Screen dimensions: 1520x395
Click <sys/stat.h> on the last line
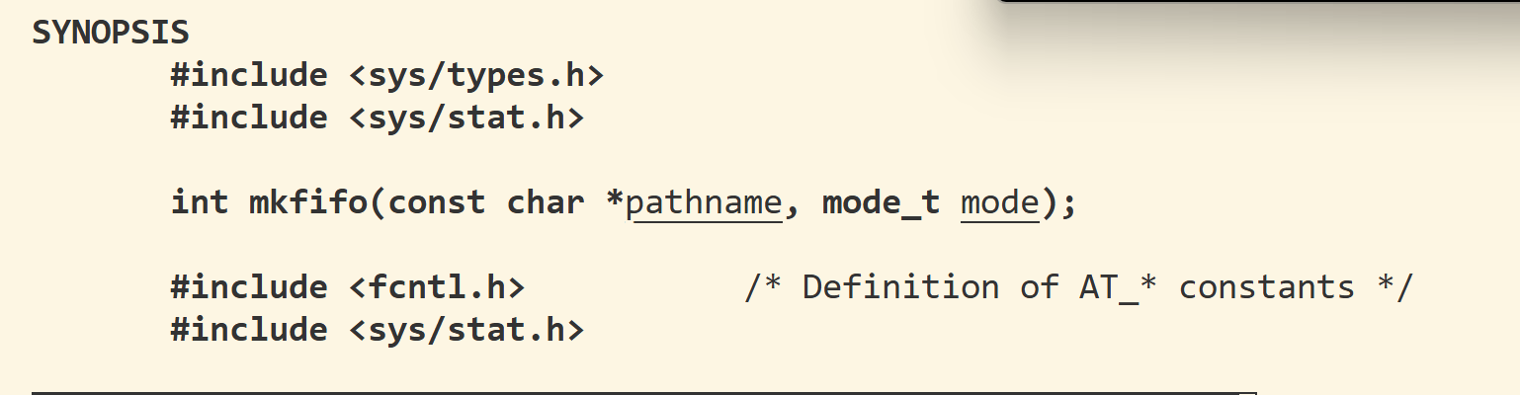pos(465,330)
